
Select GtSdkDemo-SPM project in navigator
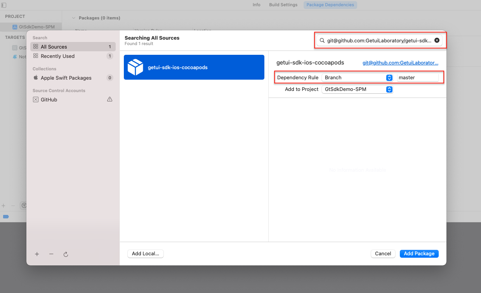(33, 27)
